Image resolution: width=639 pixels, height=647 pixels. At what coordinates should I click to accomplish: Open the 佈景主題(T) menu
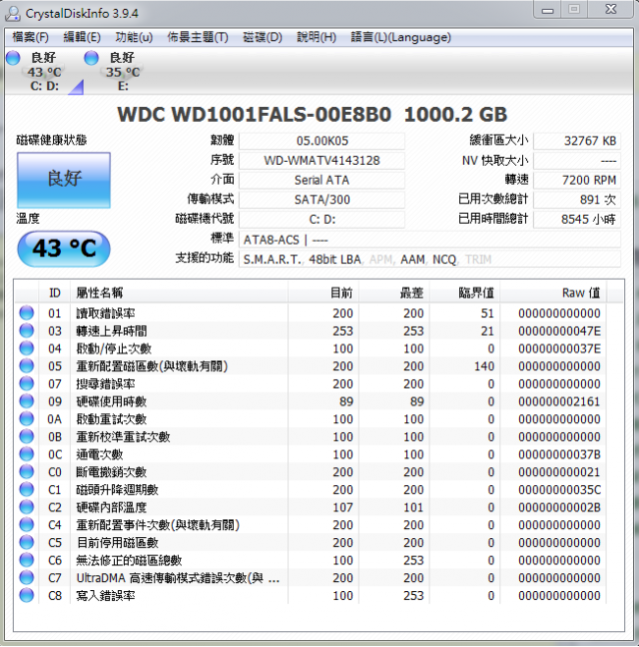pos(197,37)
